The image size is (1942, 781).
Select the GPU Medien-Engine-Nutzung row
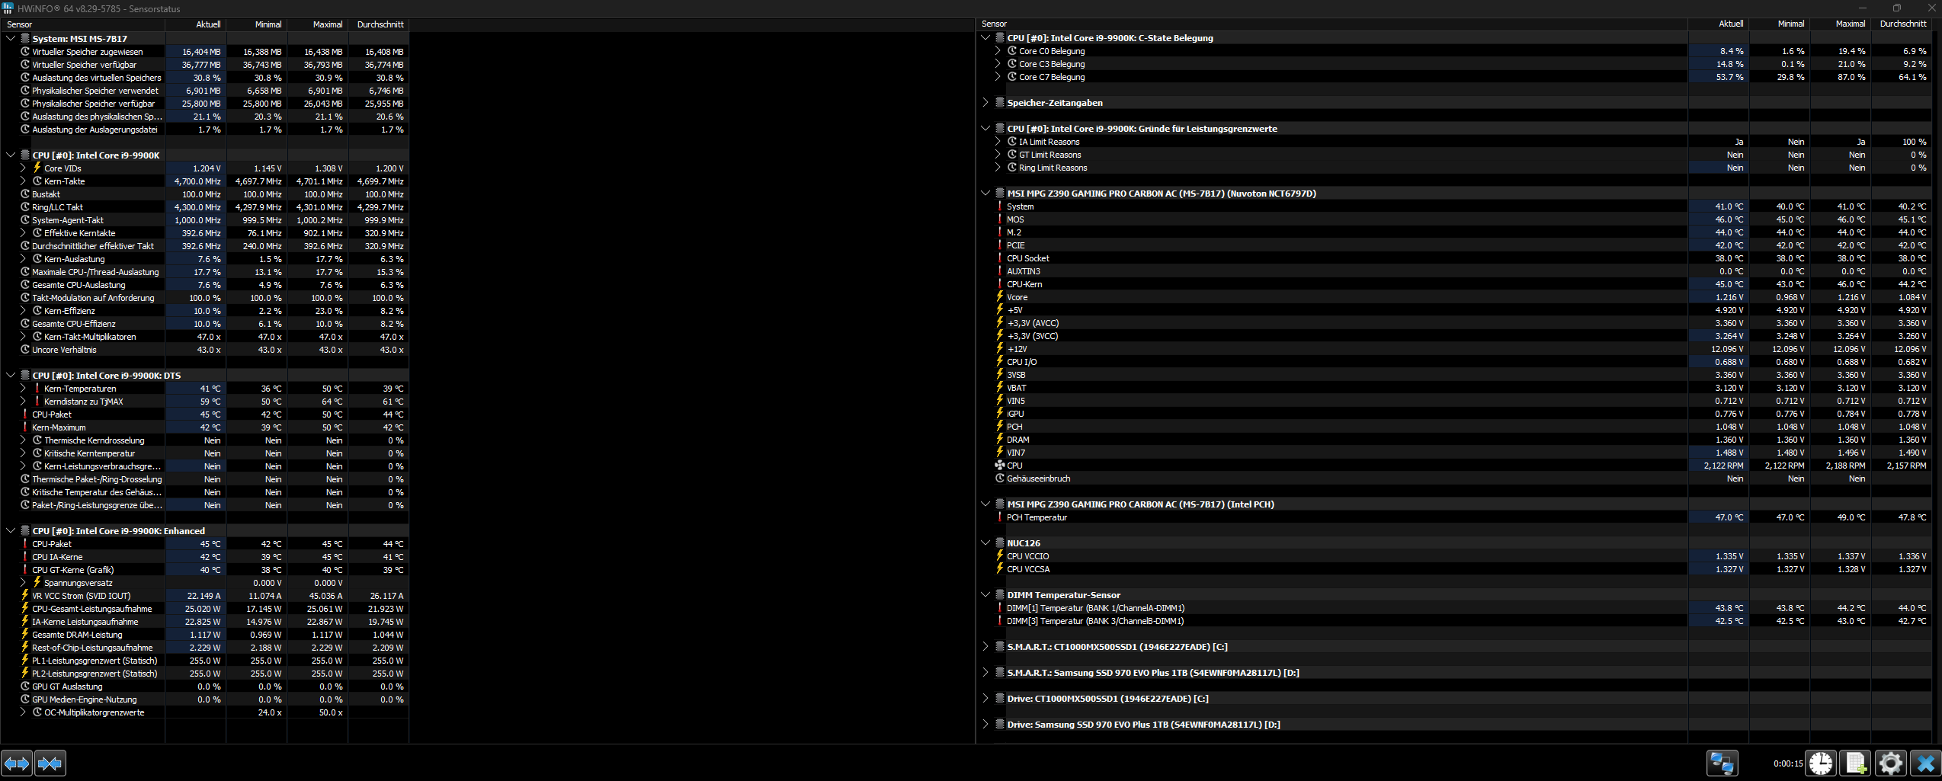click(204, 699)
